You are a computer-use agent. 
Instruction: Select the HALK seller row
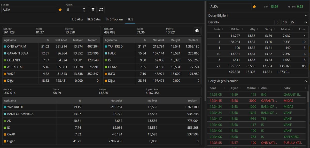click(x=152, y=53)
